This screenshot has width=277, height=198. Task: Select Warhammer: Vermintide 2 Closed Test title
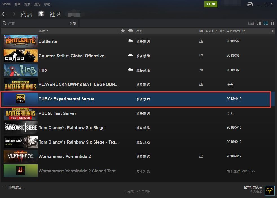pyautogui.click(x=77, y=171)
